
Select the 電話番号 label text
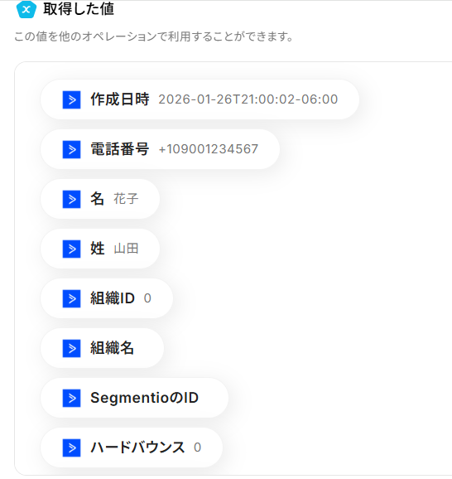pyautogui.click(x=120, y=149)
